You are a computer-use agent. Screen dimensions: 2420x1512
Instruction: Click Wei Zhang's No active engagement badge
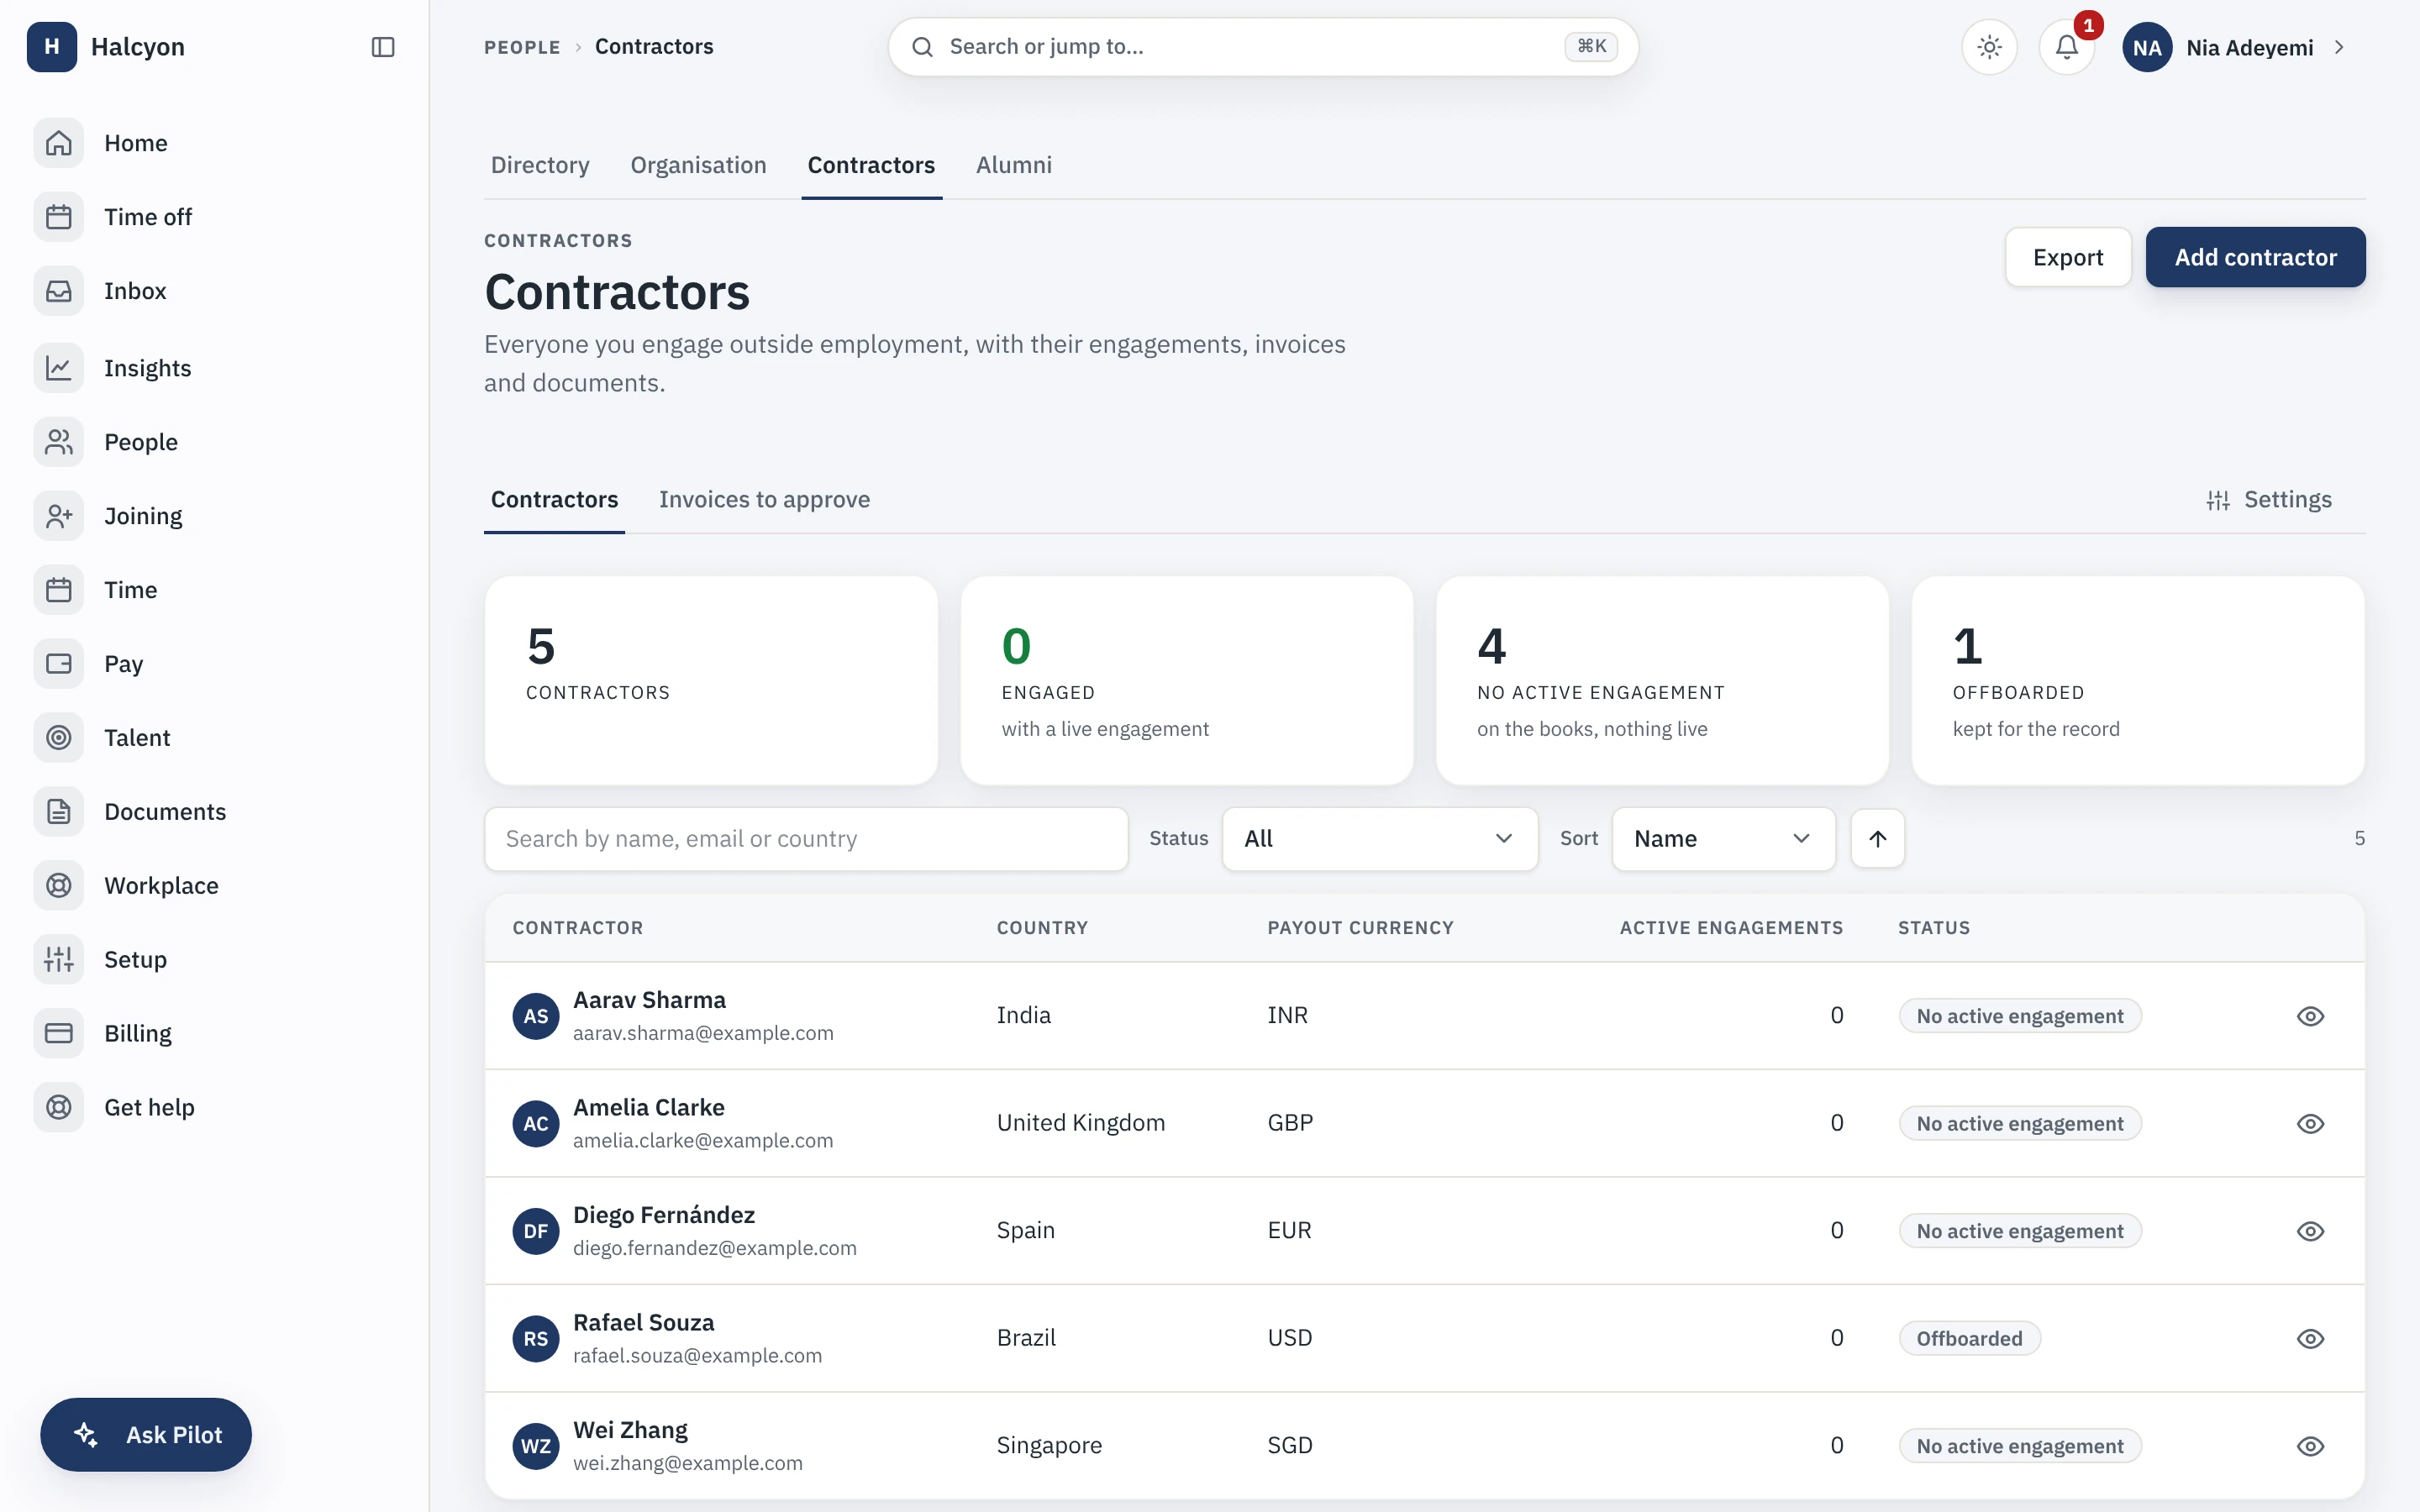(2020, 1446)
